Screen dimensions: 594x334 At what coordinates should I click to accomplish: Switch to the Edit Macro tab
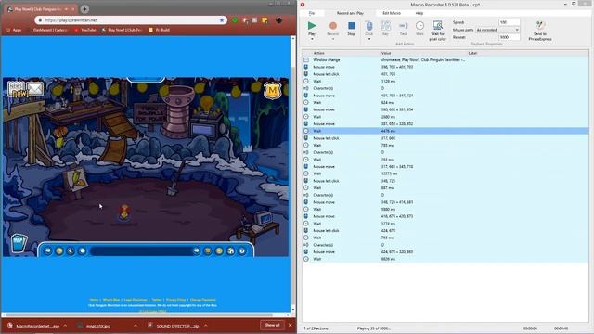392,13
